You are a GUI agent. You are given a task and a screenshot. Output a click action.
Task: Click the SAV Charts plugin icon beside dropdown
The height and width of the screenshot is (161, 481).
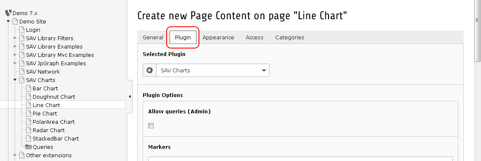150,70
